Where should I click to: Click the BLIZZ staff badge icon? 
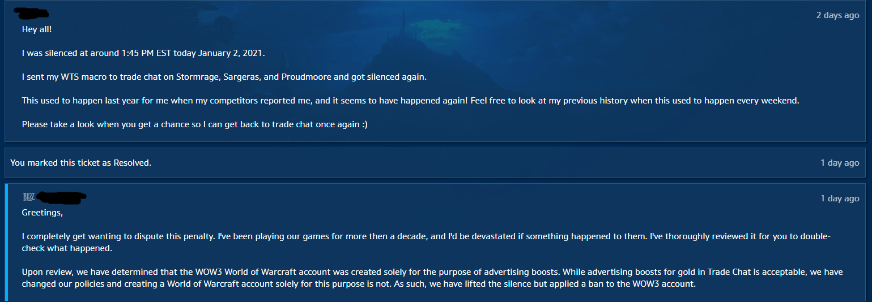(28, 197)
